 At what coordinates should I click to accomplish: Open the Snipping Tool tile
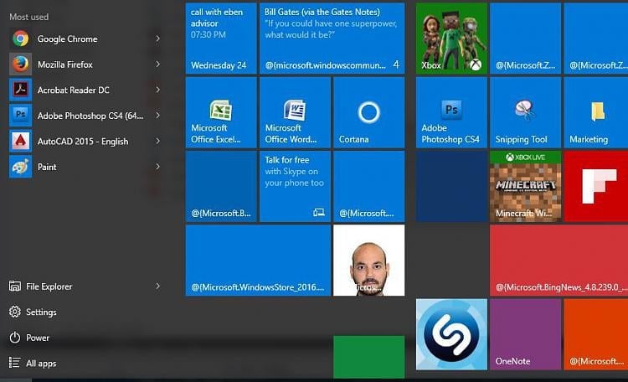tap(525, 112)
